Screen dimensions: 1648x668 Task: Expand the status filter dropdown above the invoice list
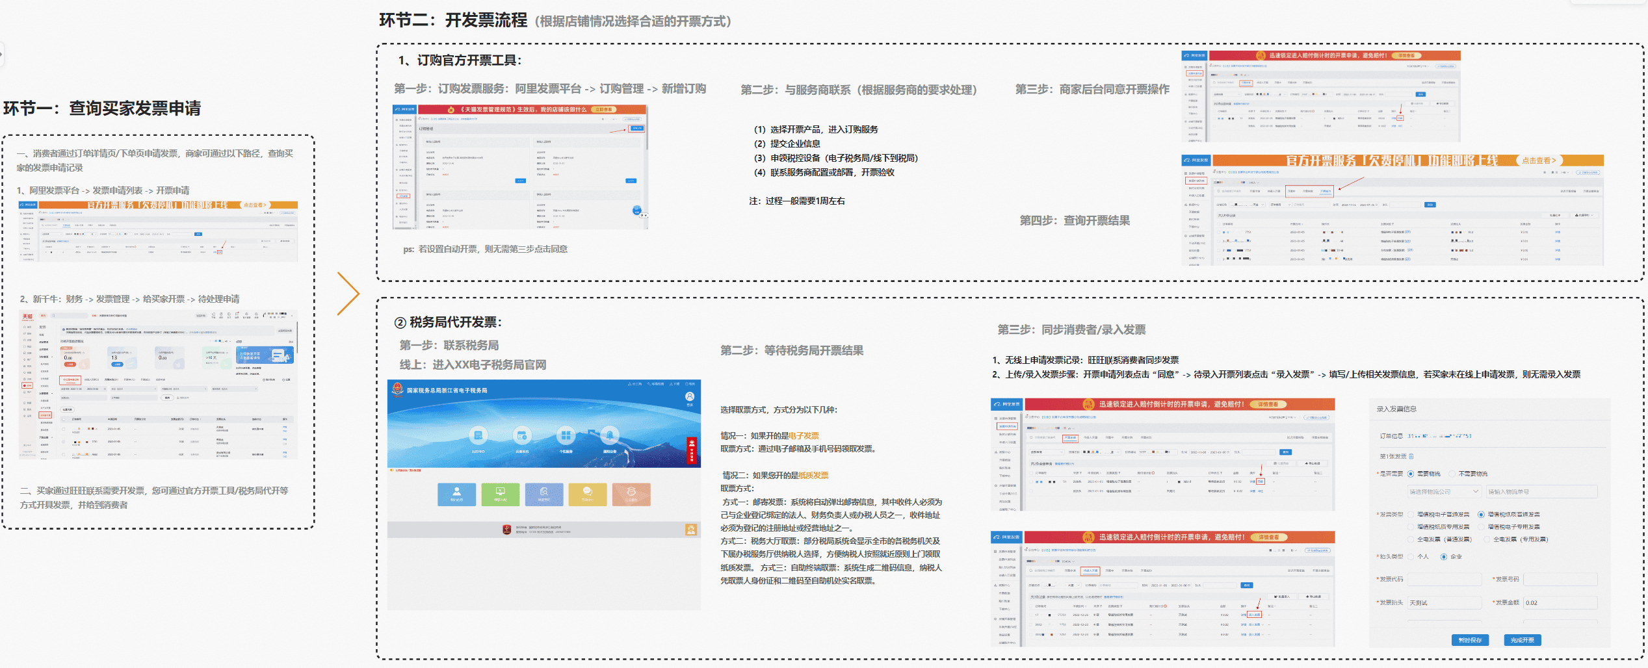pos(1047,452)
